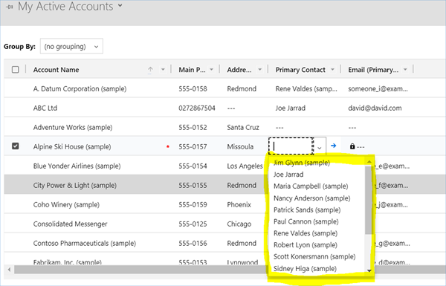Image resolution: width=446 pixels, height=286 pixels.
Task: Sort by the Account Name column header
Action: click(56, 70)
